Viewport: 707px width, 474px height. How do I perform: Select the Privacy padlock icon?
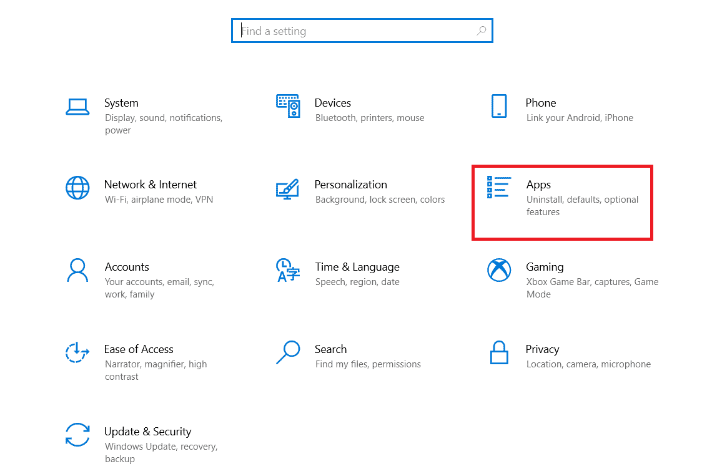[499, 352]
